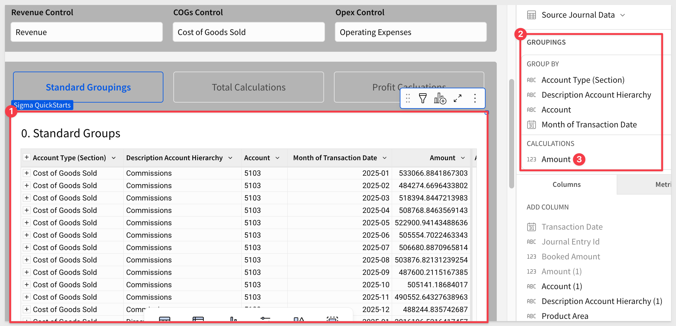The height and width of the screenshot is (326, 676).
Task: Open the Description Account Hierarchy column menu arrow
Action: (230, 158)
